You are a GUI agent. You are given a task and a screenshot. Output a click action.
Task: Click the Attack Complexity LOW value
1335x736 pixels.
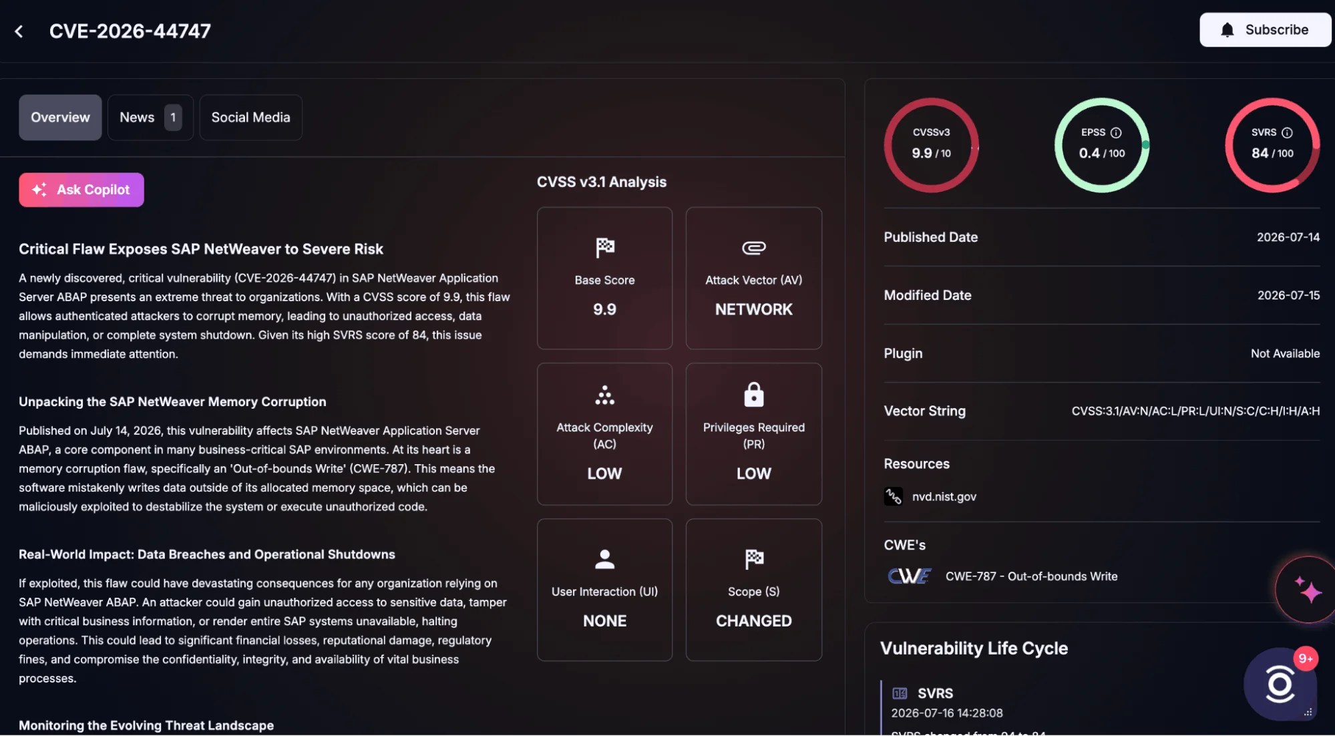tap(604, 474)
